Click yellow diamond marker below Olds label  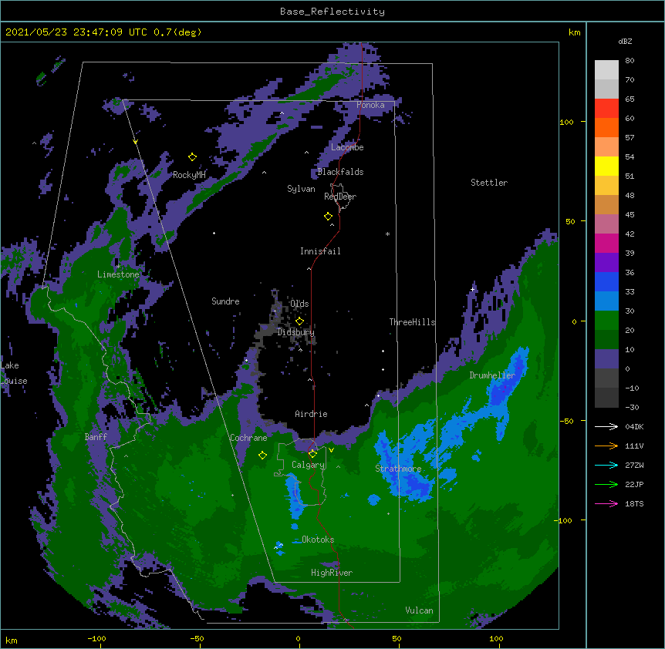coord(299,321)
